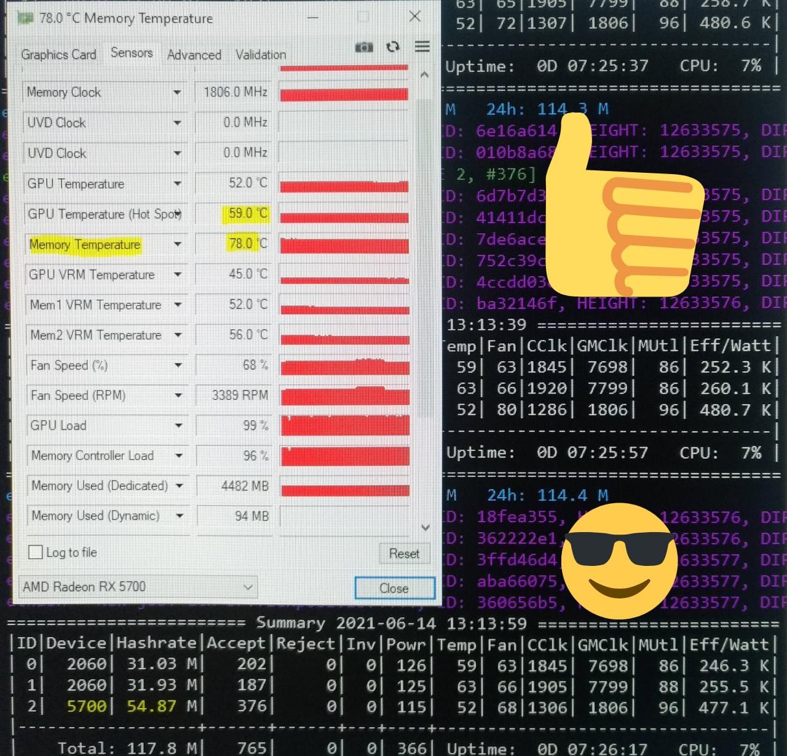787x756 pixels.
Task: Click the Close button in GPU-Z
Action: coord(394,588)
